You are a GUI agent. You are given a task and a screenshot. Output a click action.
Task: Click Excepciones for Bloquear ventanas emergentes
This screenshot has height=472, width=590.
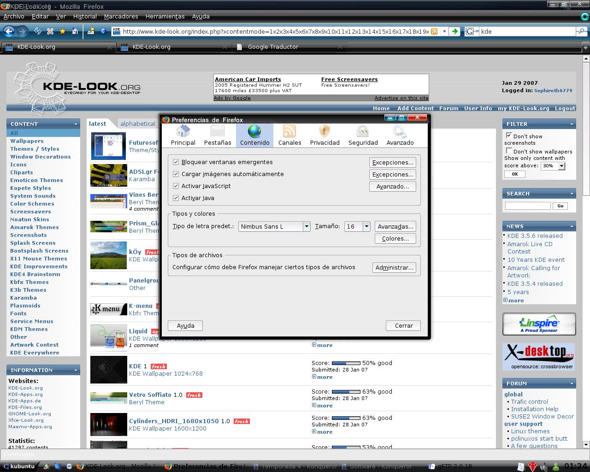pos(393,162)
